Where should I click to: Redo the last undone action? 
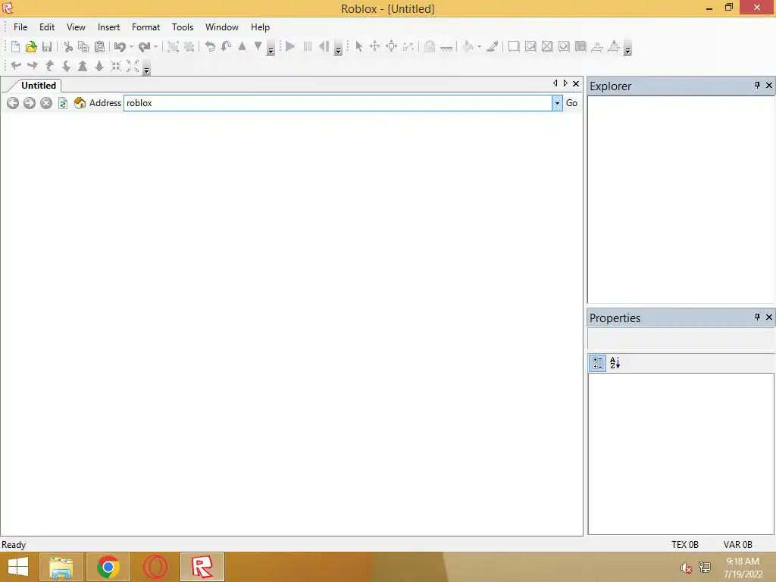tap(144, 46)
